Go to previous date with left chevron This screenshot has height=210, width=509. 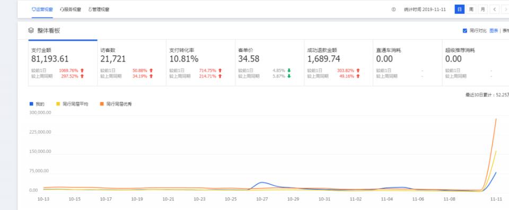tap(494, 10)
